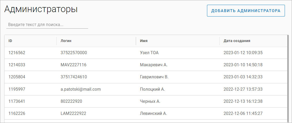Sort by the Имя column header
The height and width of the screenshot is (123, 292).
coord(144,41)
